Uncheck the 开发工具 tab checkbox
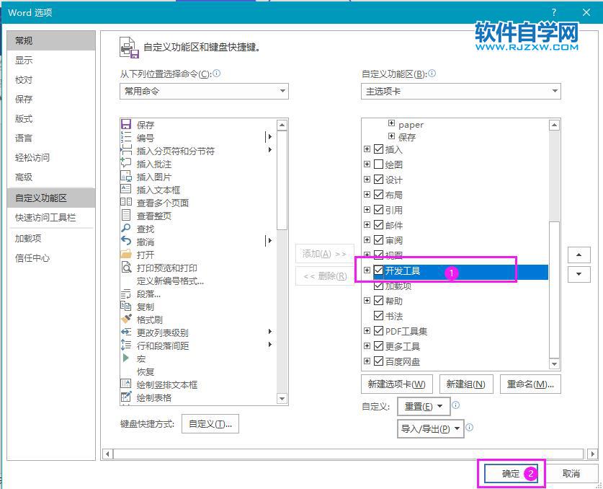Image resolution: width=603 pixels, height=489 pixels. click(x=378, y=270)
